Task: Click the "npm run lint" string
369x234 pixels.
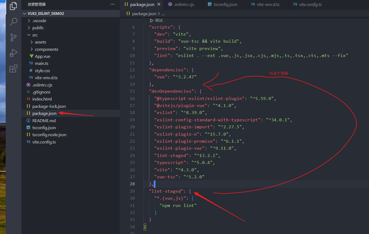Action: click(178, 206)
